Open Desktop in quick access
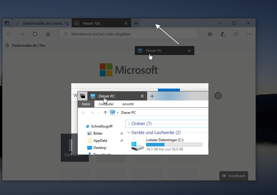The width and height of the screenshot is (277, 195). click(x=97, y=147)
